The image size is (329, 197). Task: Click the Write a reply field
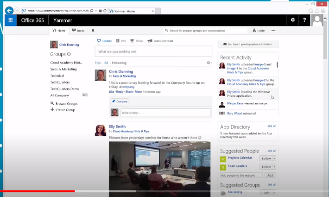tap(165, 113)
